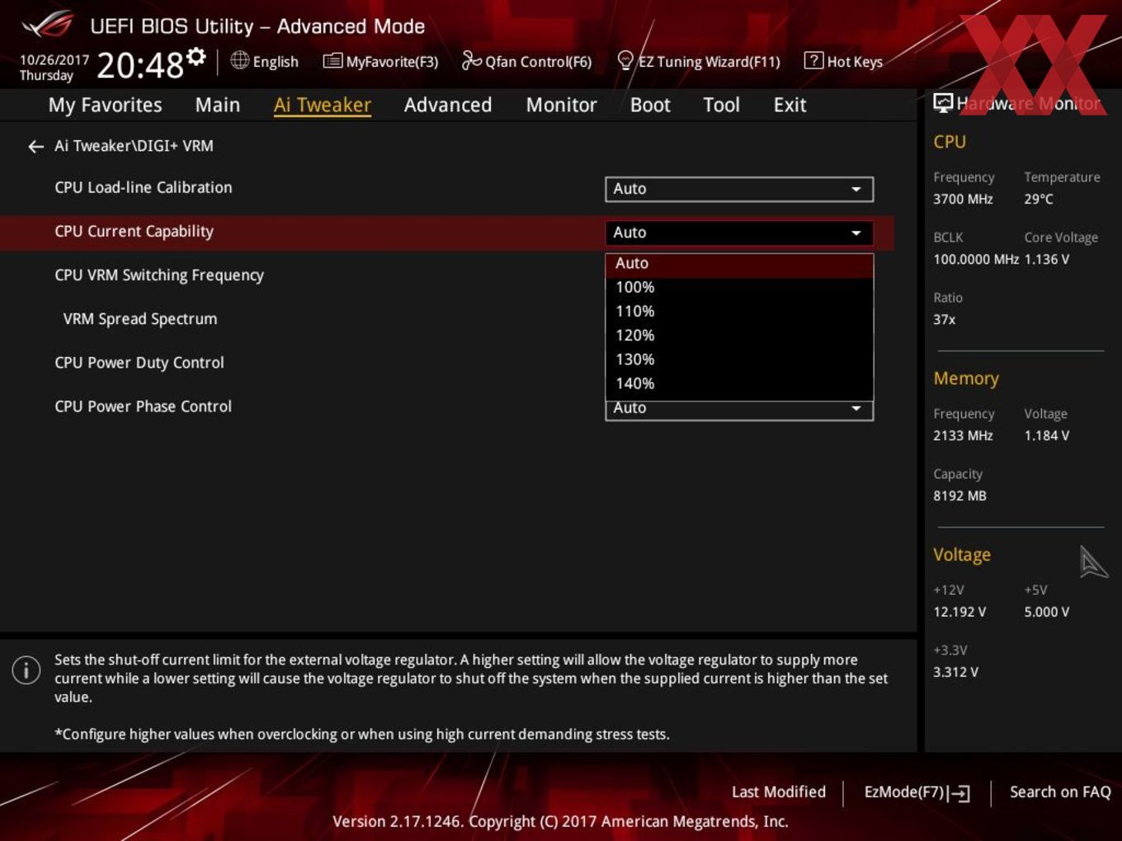This screenshot has width=1122, height=841.
Task: Click the Hardware Monitor display icon
Action: [x=943, y=103]
